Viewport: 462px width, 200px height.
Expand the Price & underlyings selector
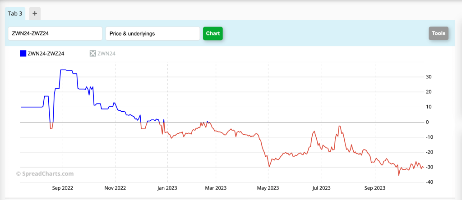click(152, 33)
